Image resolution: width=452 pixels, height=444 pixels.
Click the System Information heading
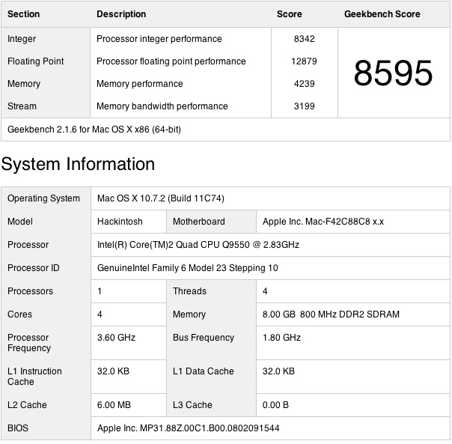[78, 164]
